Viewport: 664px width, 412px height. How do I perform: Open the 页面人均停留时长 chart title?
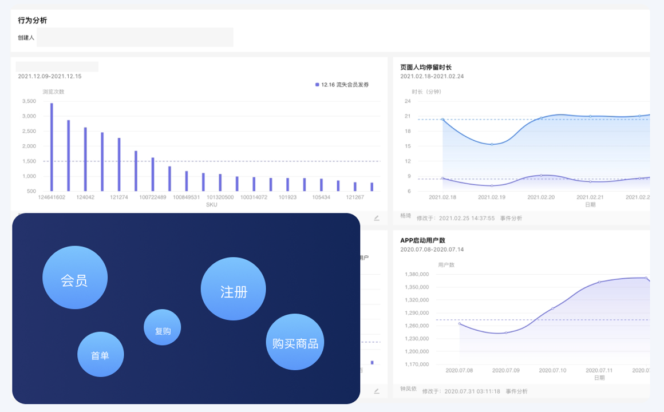click(426, 67)
